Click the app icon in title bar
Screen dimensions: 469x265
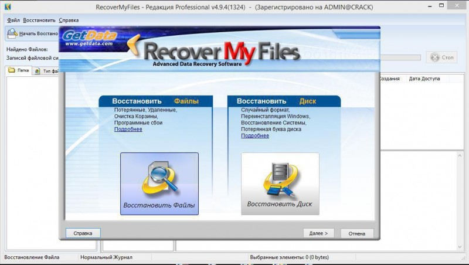click(x=8, y=6)
